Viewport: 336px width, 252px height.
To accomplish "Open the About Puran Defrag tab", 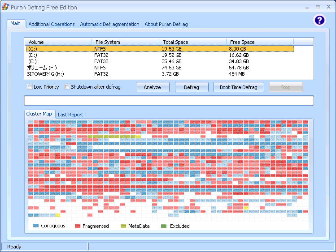I will 166,24.
